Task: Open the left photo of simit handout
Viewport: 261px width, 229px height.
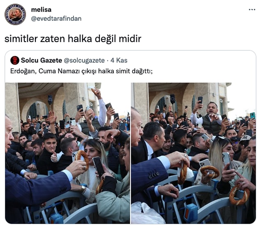Action: pyautogui.click(x=67, y=153)
